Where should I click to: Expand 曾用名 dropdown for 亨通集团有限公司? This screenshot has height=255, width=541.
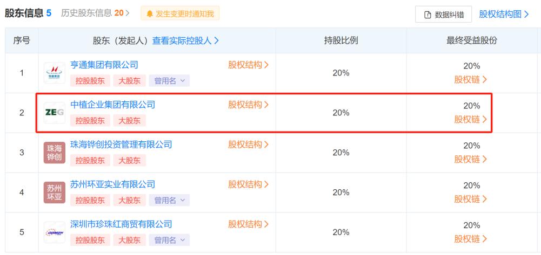(x=169, y=81)
